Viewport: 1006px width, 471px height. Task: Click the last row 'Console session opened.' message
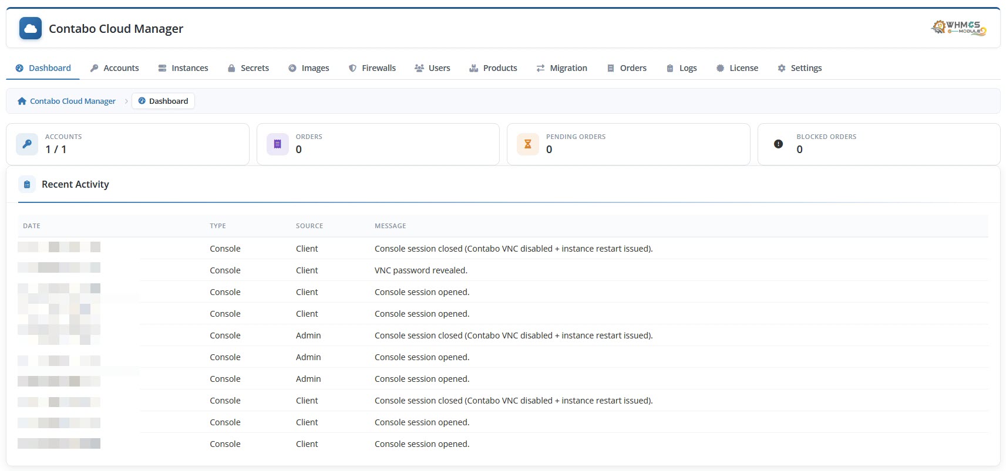(x=422, y=444)
